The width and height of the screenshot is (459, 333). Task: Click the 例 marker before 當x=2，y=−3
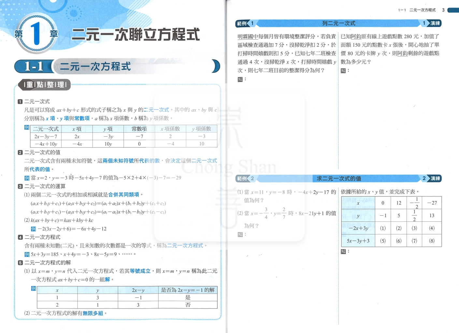click(27, 178)
